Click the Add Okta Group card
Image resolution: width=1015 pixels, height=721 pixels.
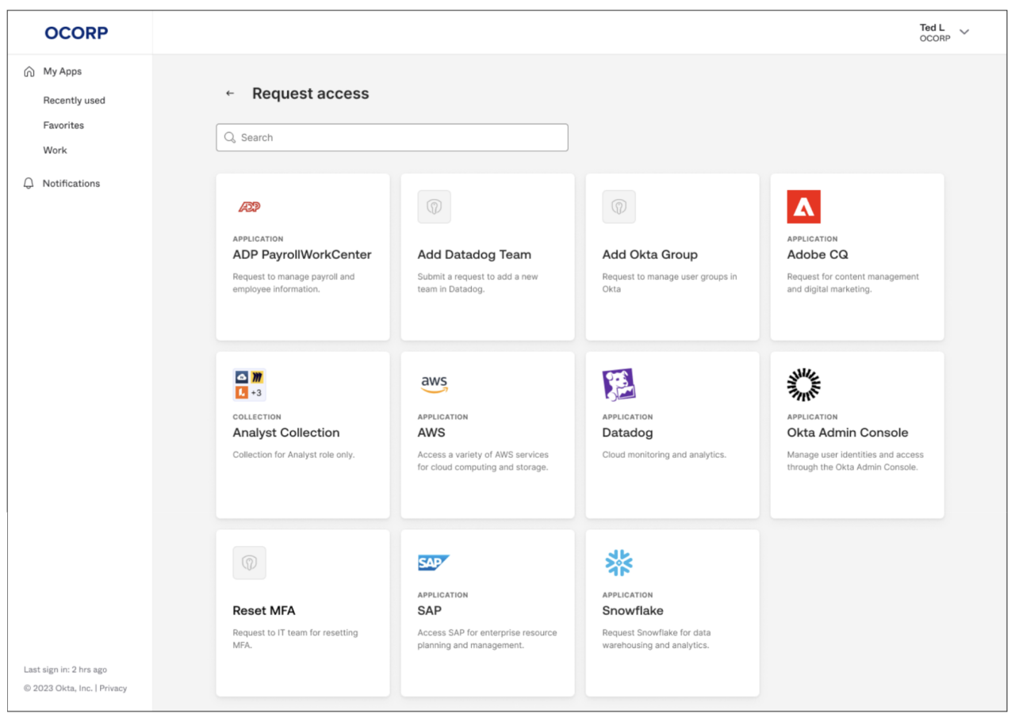[x=672, y=257]
